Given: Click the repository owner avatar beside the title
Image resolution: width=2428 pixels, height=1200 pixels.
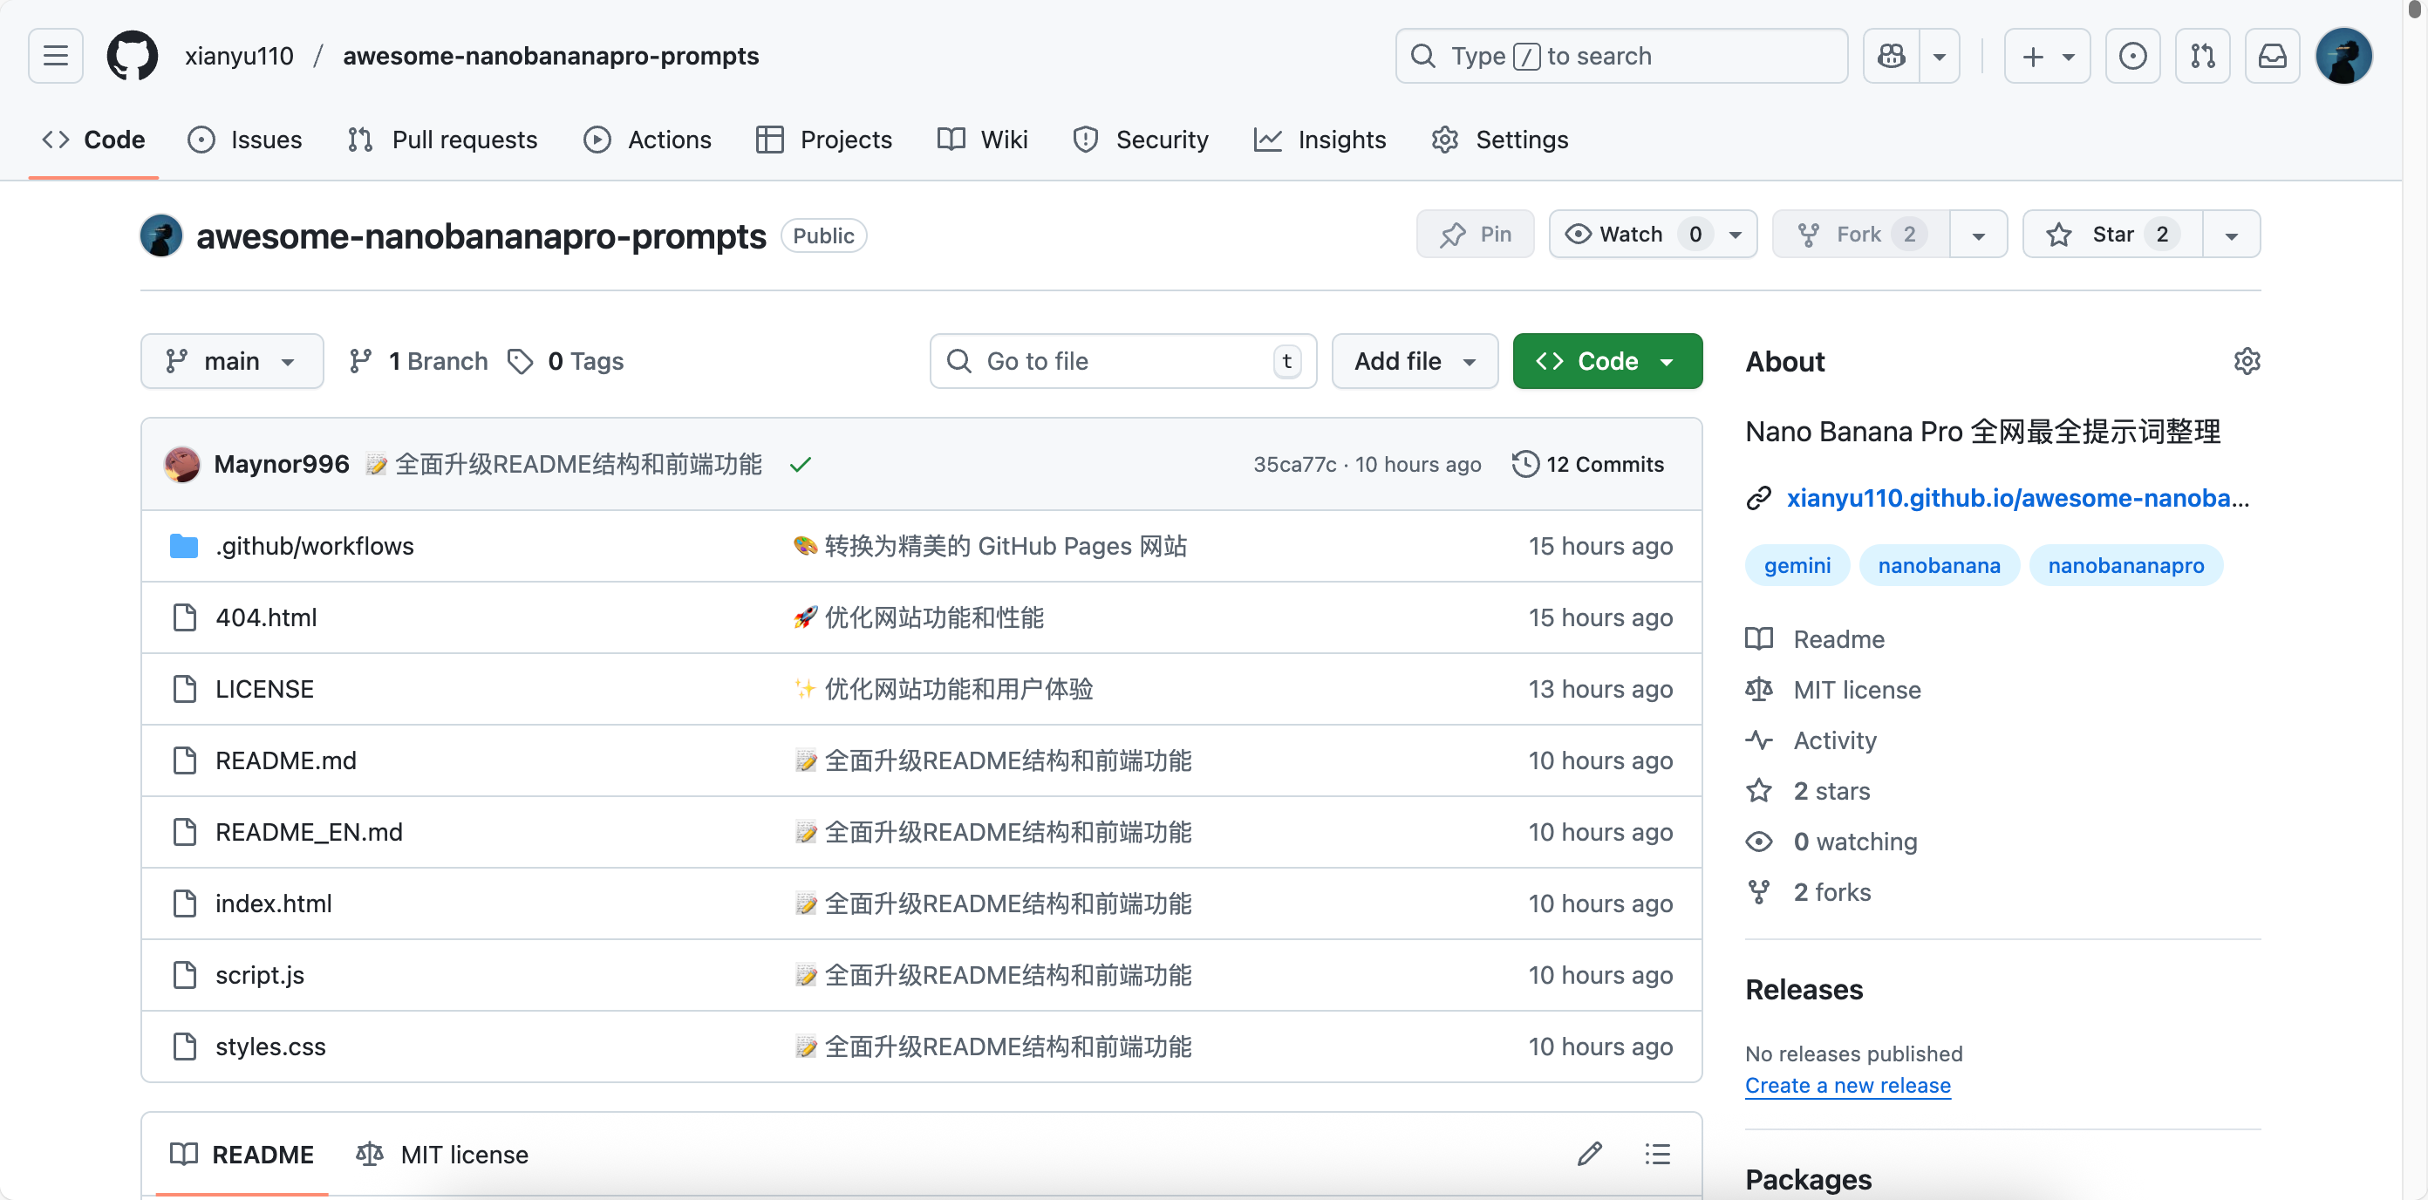Looking at the screenshot, I should coord(161,235).
